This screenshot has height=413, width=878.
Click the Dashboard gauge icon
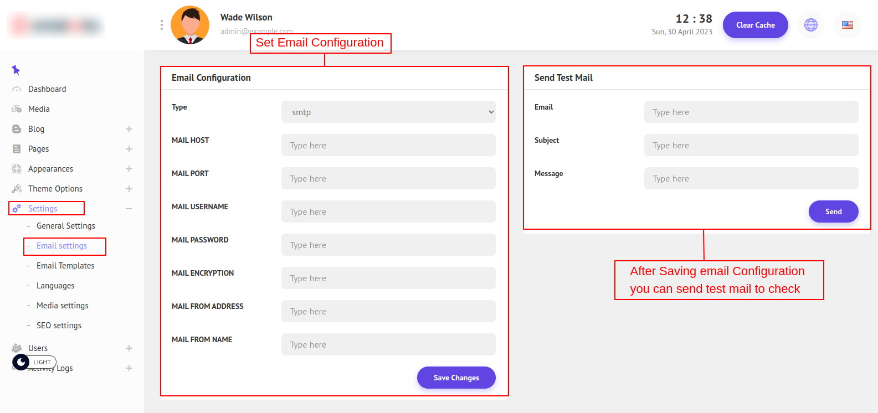(17, 89)
